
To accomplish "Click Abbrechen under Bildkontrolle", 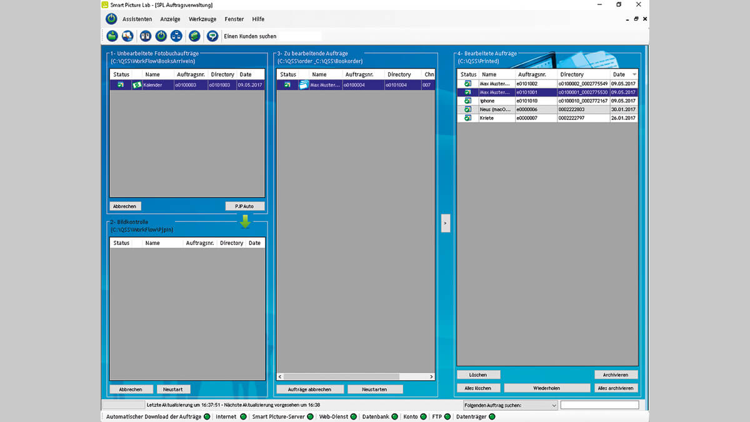I will [x=131, y=389].
